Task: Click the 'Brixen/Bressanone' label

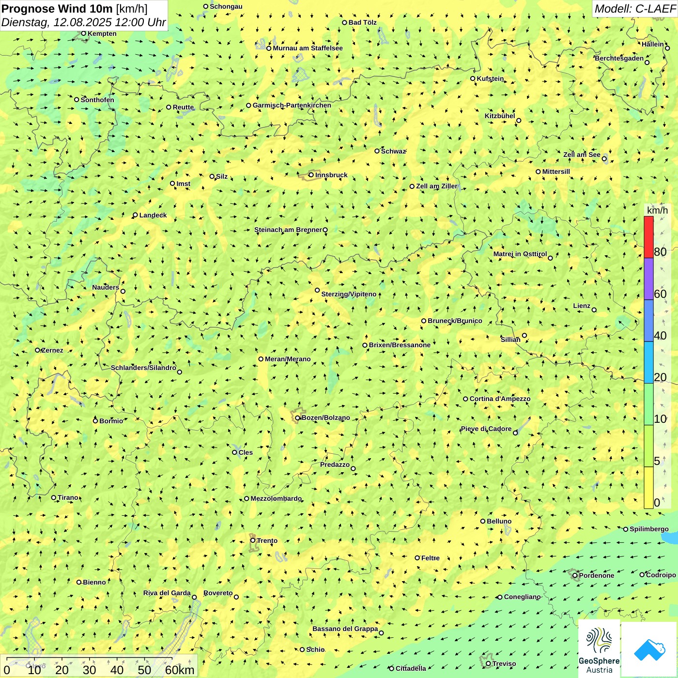Action: pyautogui.click(x=400, y=345)
